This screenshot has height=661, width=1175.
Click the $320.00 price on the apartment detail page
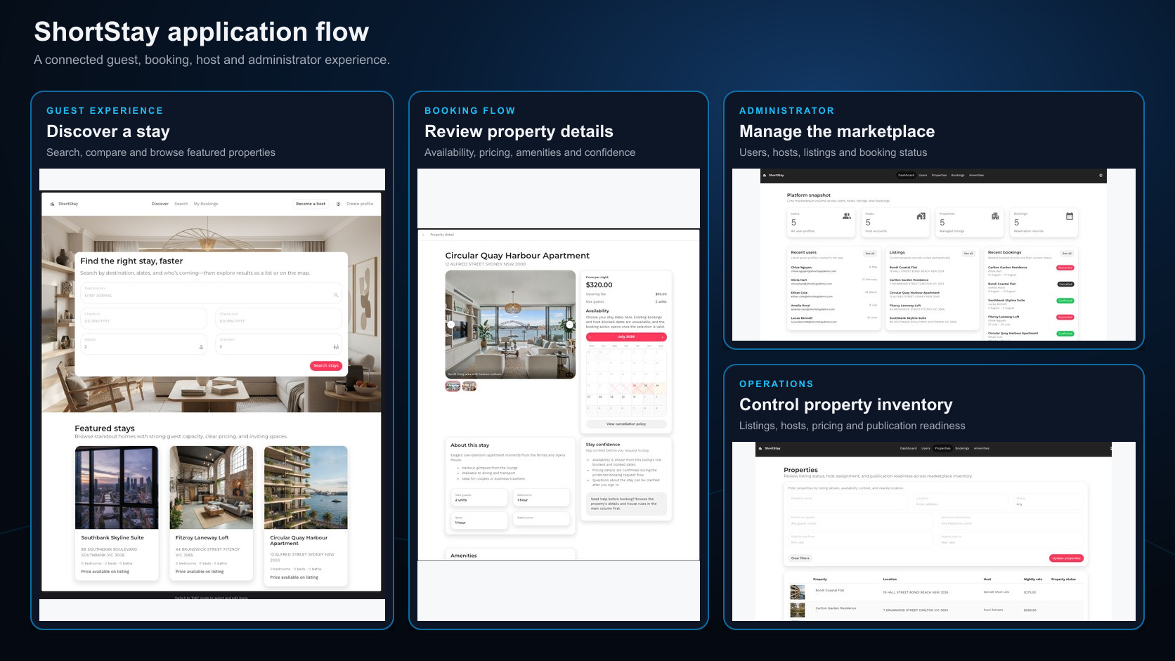click(599, 285)
